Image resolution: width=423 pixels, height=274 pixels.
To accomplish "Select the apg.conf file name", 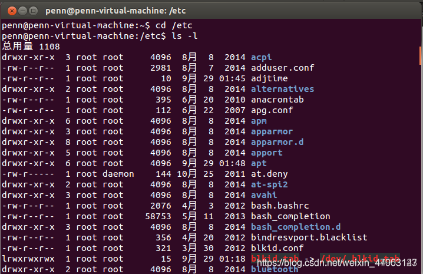I will 272,110.
